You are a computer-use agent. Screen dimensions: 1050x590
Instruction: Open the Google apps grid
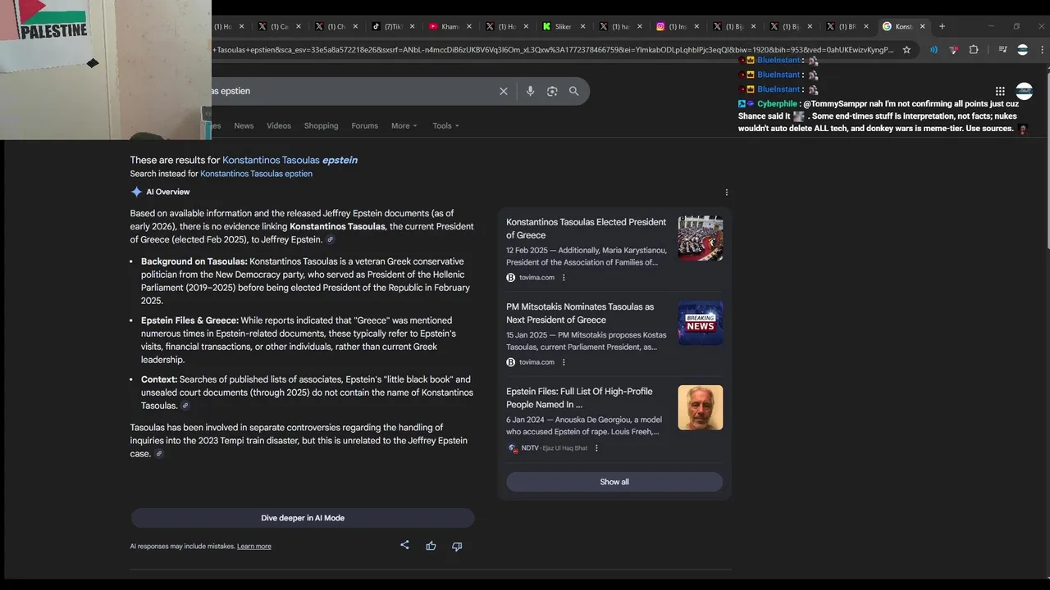pyautogui.click(x=1000, y=91)
